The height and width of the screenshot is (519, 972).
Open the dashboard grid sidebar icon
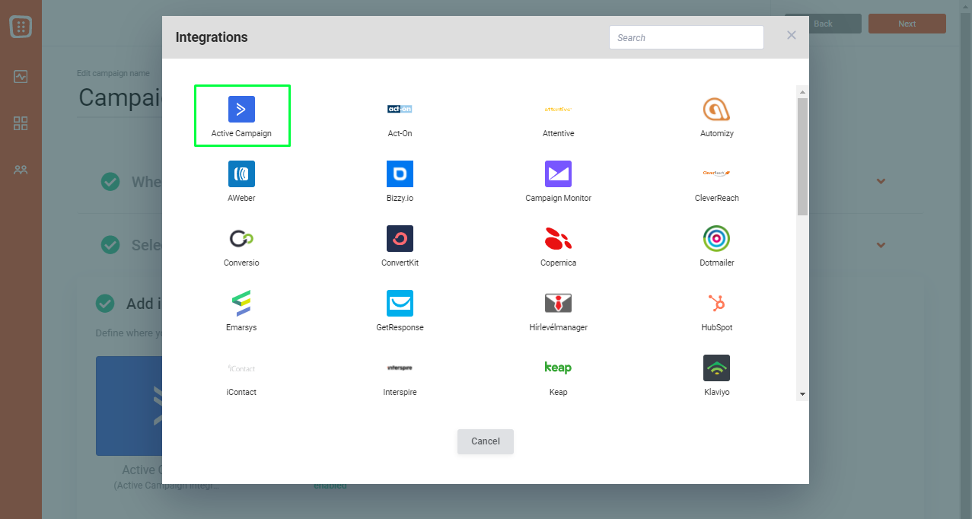(21, 123)
